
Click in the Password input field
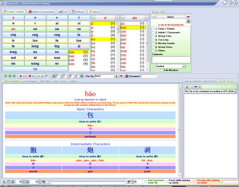point(149,76)
